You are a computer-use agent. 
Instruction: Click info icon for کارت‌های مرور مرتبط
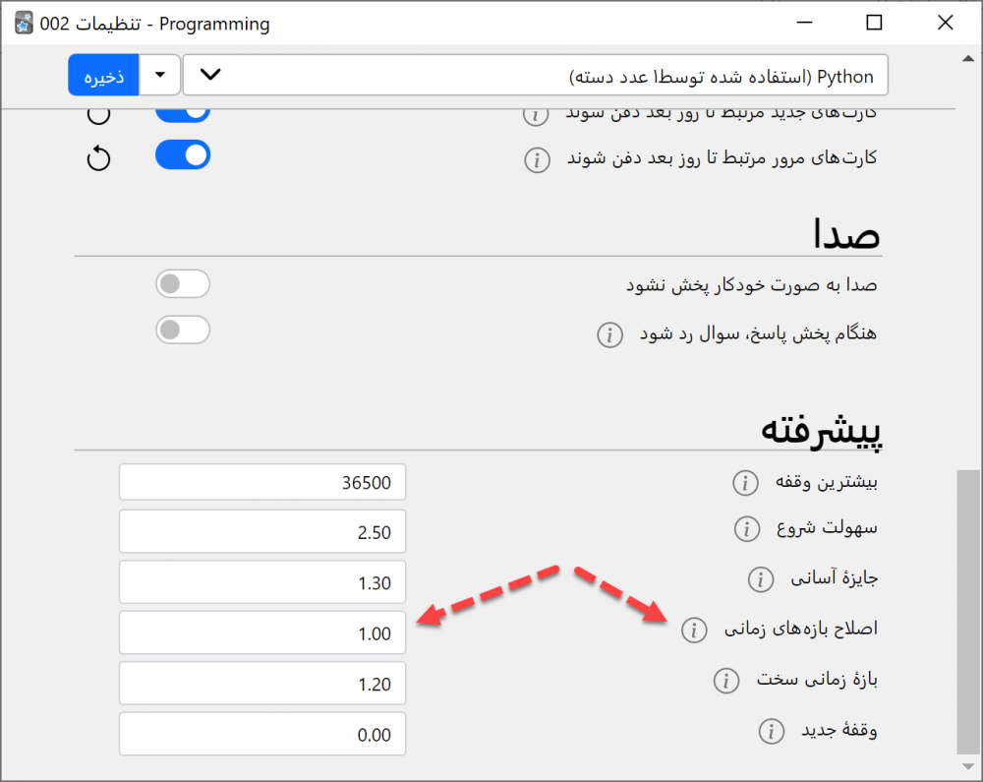537,159
